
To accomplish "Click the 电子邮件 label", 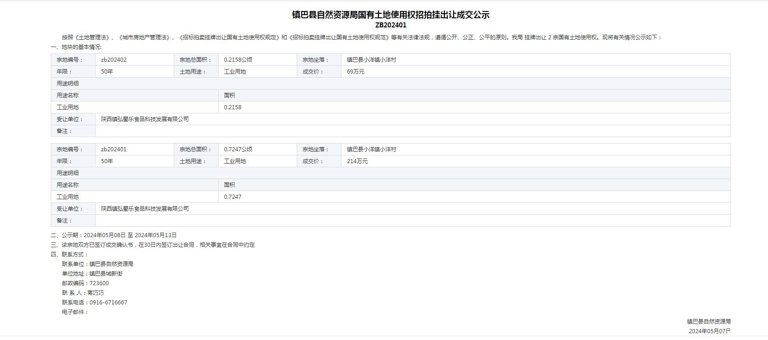I will [x=75, y=312].
